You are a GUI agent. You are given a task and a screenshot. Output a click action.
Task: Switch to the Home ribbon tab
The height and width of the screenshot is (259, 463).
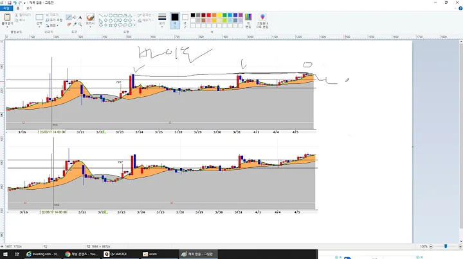(18, 8)
